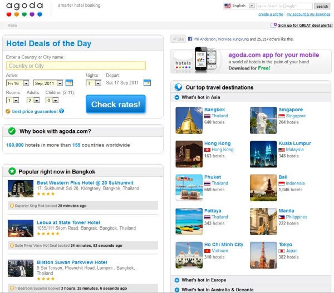334x293 pixels.
Task: Open the Adults count dropdown
Action: tap(36, 100)
